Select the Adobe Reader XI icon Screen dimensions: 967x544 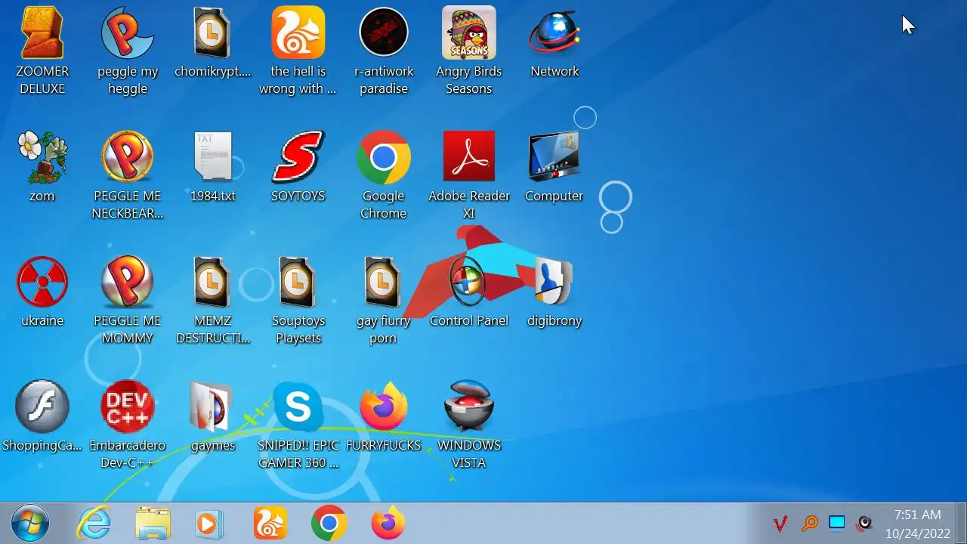tap(469, 157)
